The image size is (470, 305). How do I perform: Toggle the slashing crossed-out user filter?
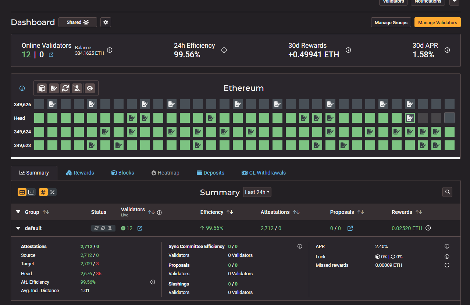coord(77,88)
